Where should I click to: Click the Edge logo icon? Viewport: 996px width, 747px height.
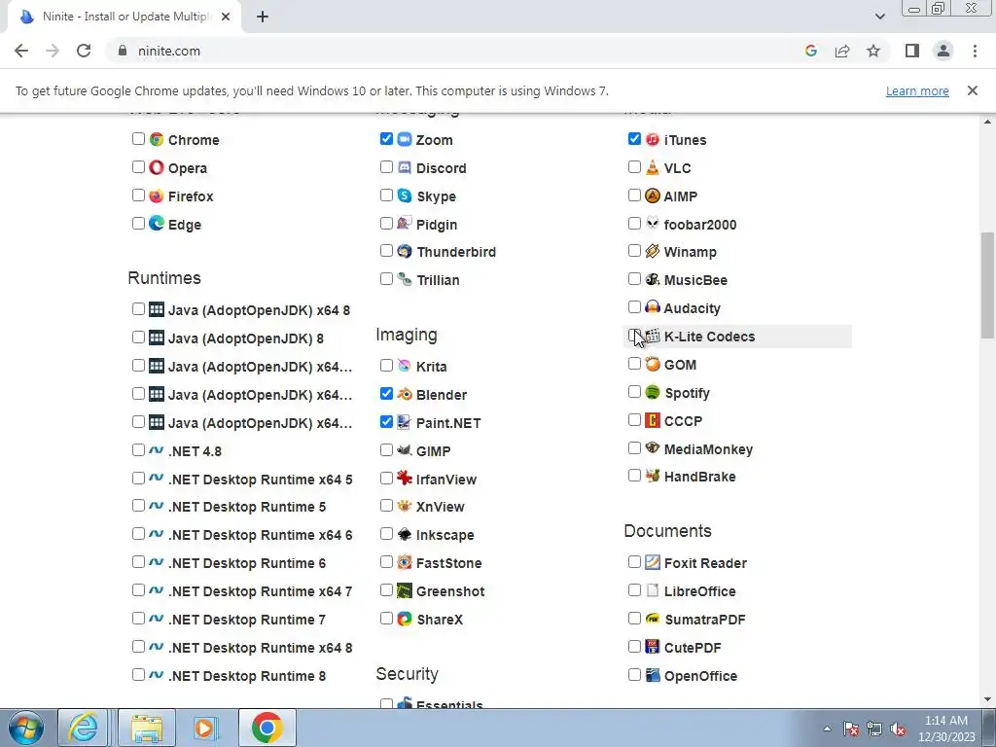[x=157, y=224]
